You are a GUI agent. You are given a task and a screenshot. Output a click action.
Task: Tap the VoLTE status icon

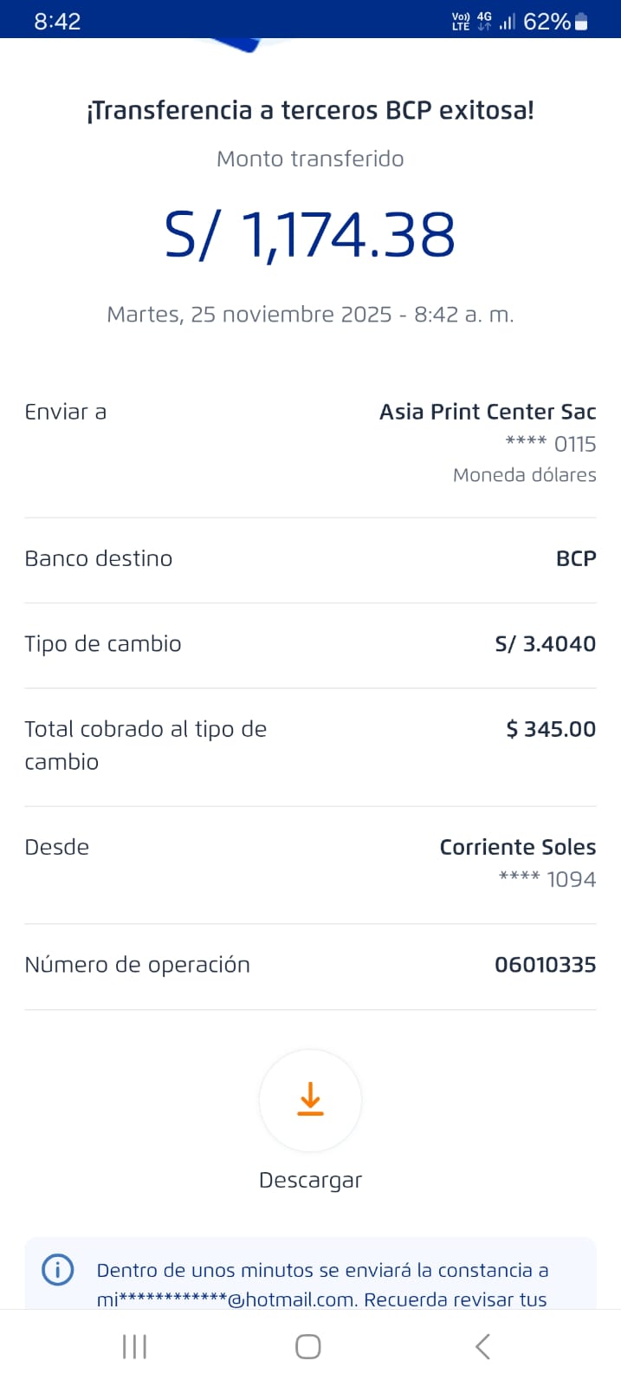pyautogui.click(x=461, y=22)
